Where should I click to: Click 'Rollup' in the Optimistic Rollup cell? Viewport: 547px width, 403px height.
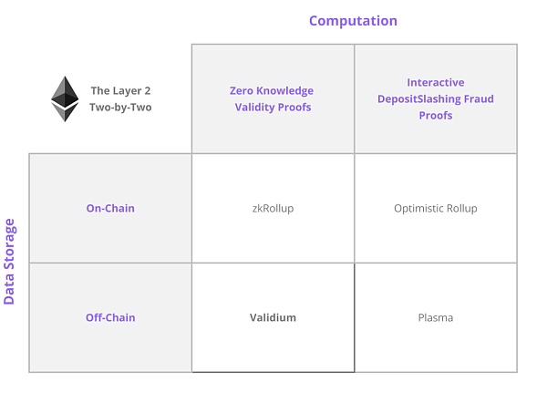pos(462,208)
